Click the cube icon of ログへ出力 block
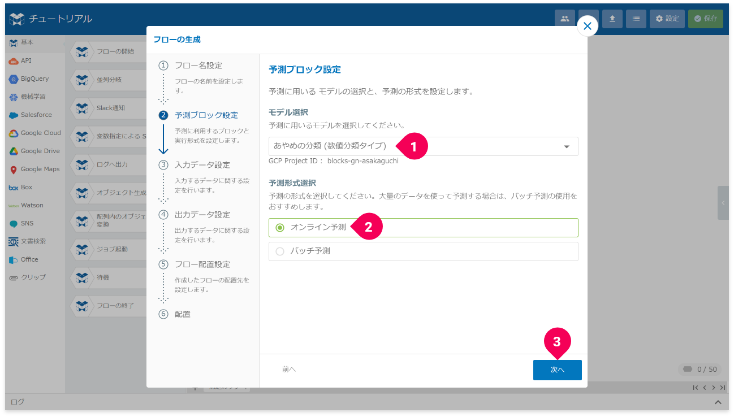The image size is (734, 417). (x=83, y=164)
